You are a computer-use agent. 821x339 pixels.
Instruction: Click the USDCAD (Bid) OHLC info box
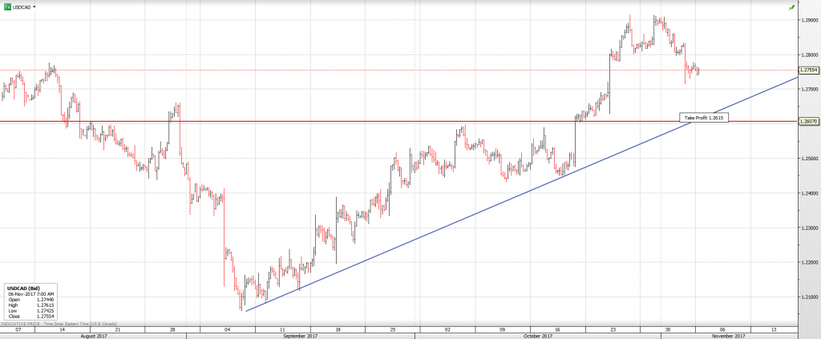[29, 301]
